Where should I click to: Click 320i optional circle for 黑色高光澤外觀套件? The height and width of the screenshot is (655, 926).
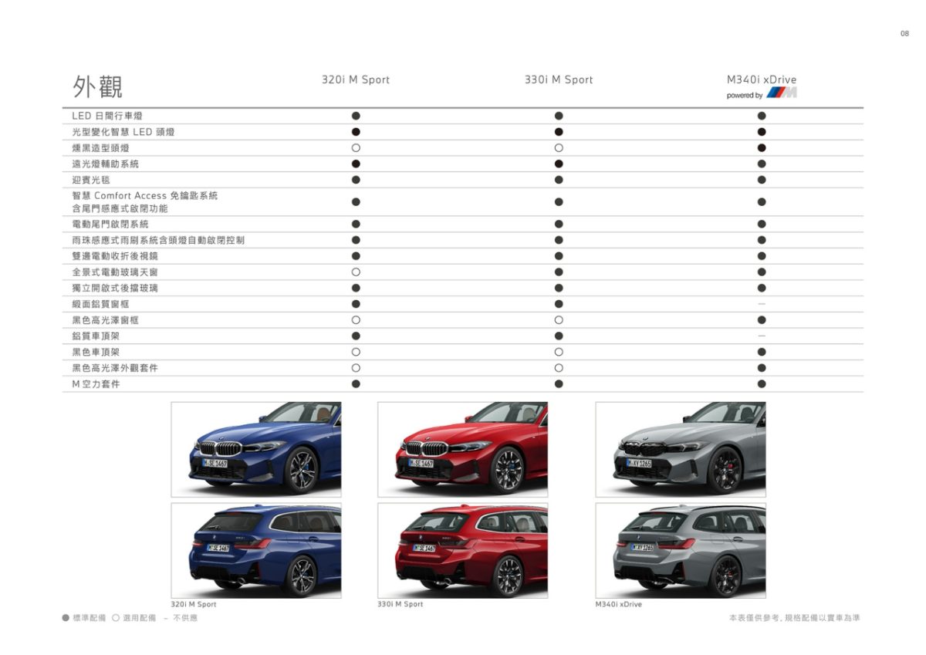pyautogui.click(x=356, y=368)
